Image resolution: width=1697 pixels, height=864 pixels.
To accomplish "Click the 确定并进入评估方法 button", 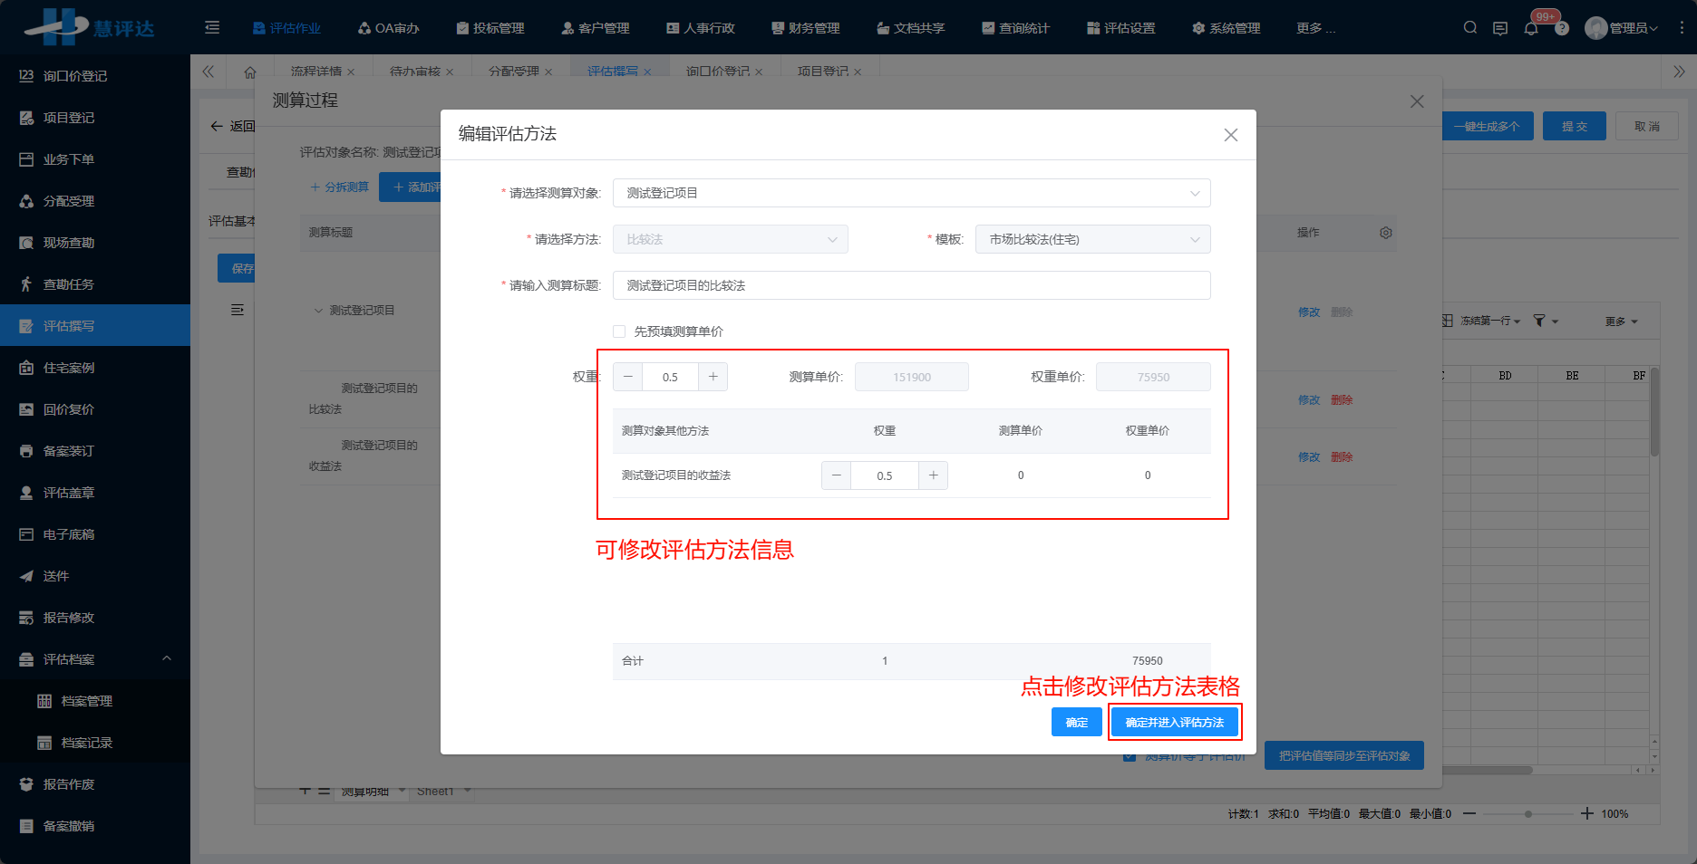I will click(1175, 722).
